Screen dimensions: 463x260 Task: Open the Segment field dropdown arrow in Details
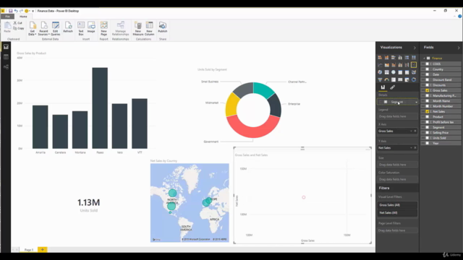tap(416, 102)
